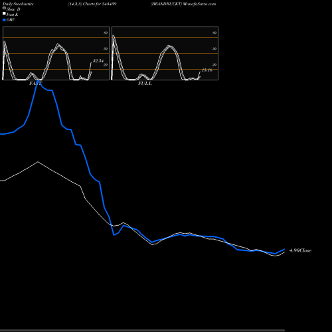Click the Fast K legend swatch
The width and height of the screenshot is (332, 332).
coord(4,14)
